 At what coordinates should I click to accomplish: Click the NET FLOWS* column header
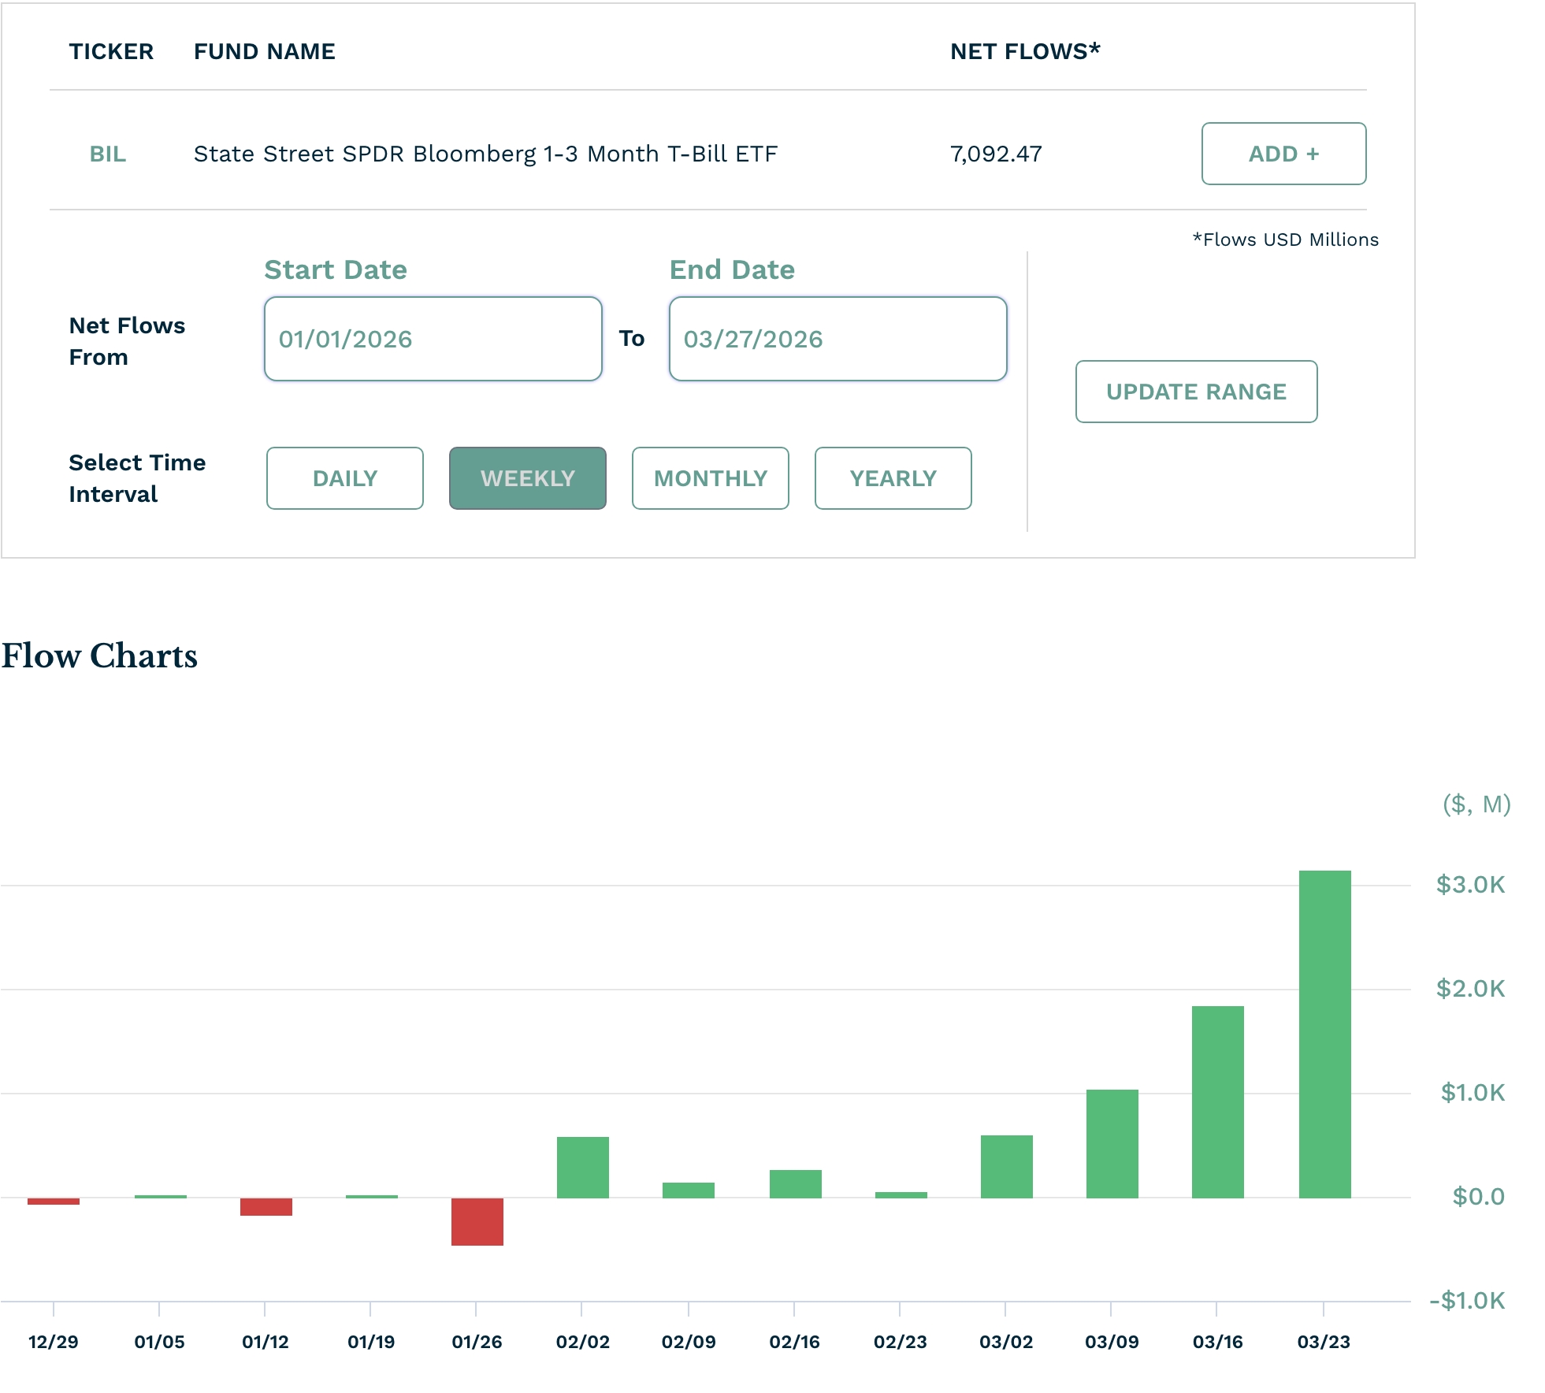(x=1024, y=51)
